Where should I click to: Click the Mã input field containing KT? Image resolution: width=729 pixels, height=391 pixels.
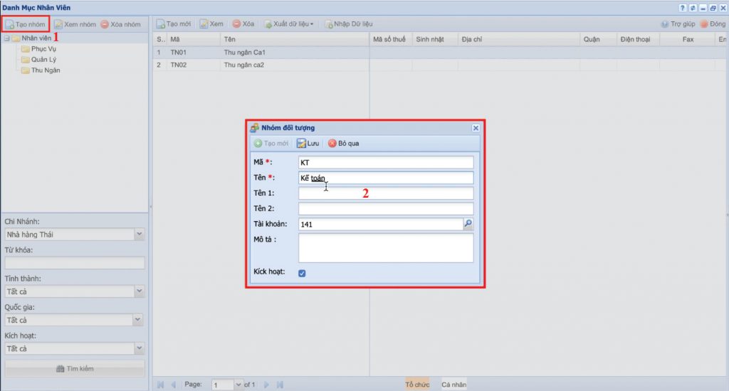(x=386, y=162)
